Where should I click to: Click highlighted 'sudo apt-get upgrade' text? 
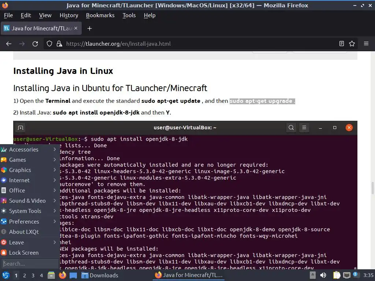(x=262, y=101)
